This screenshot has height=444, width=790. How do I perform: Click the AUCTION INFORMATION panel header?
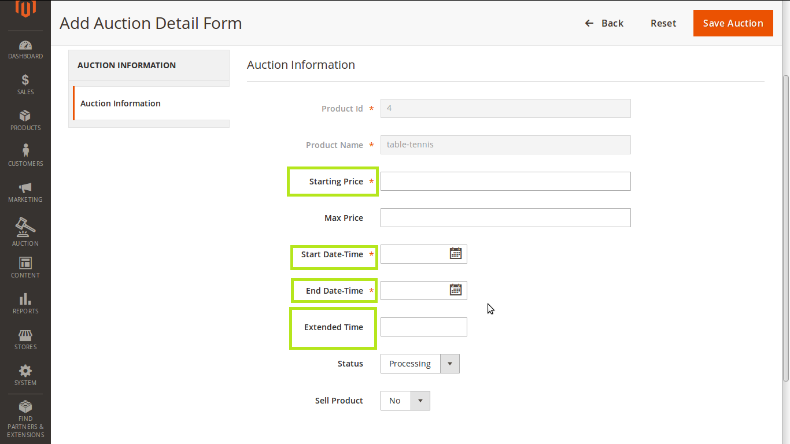tap(149, 65)
